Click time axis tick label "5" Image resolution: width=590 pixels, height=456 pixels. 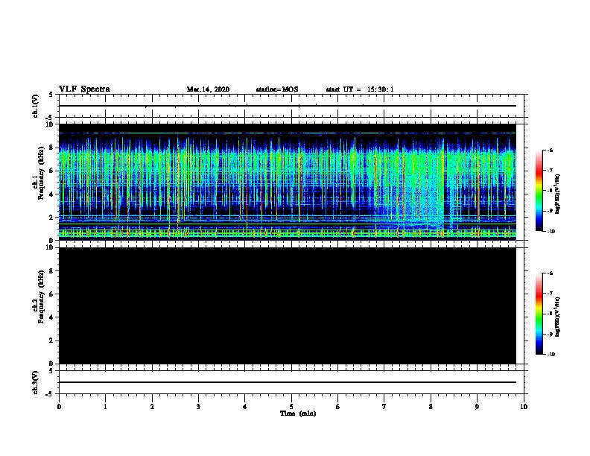tap(291, 407)
